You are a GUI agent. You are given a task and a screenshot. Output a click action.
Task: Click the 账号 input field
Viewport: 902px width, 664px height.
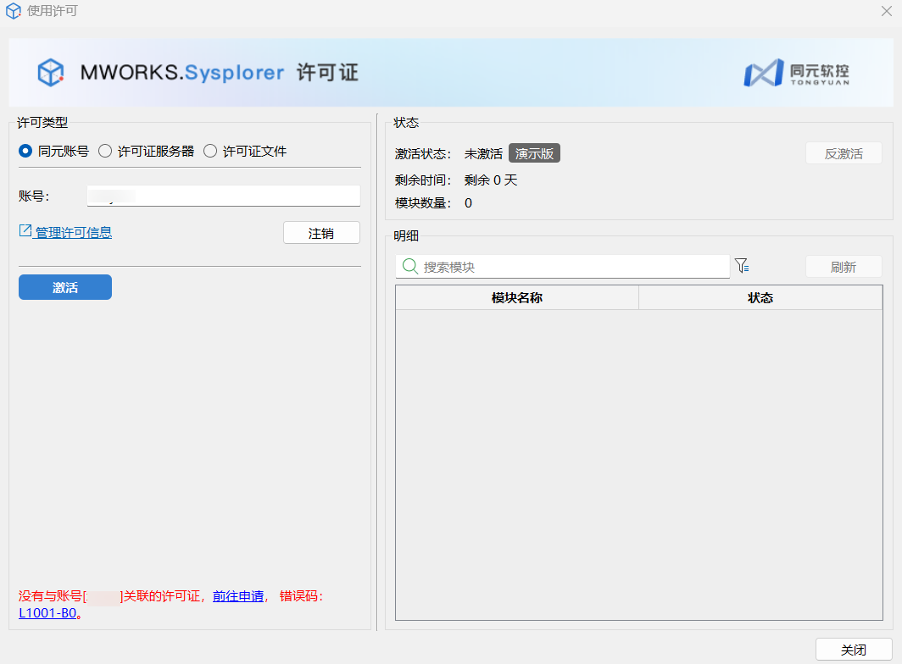[x=224, y=196]
